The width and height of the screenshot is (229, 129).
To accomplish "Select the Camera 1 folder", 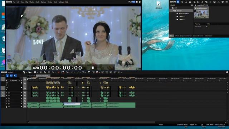I will point(181,16).
